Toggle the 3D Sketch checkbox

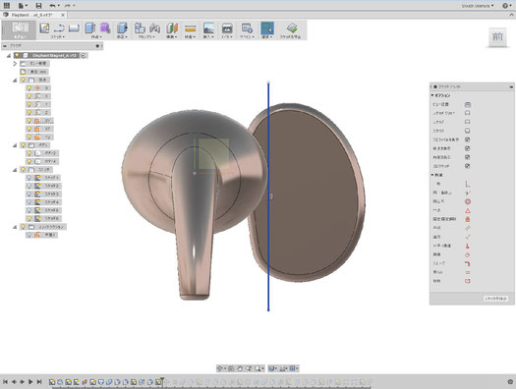[467, 166]
